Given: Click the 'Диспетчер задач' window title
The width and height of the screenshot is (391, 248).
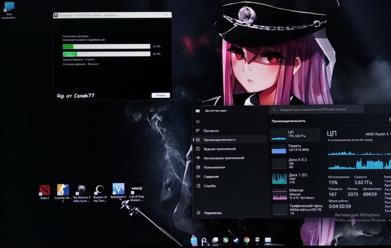Looking at the screenshot, I should [216, 111].
